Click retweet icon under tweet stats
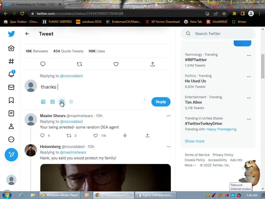This screenshot has width=265, height=199. pyautogui.click(x=79, y=64)
